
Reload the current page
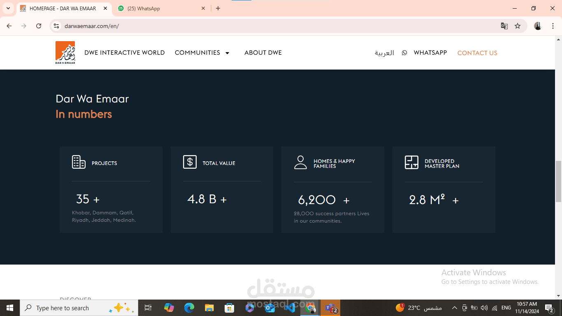[39, 26]
